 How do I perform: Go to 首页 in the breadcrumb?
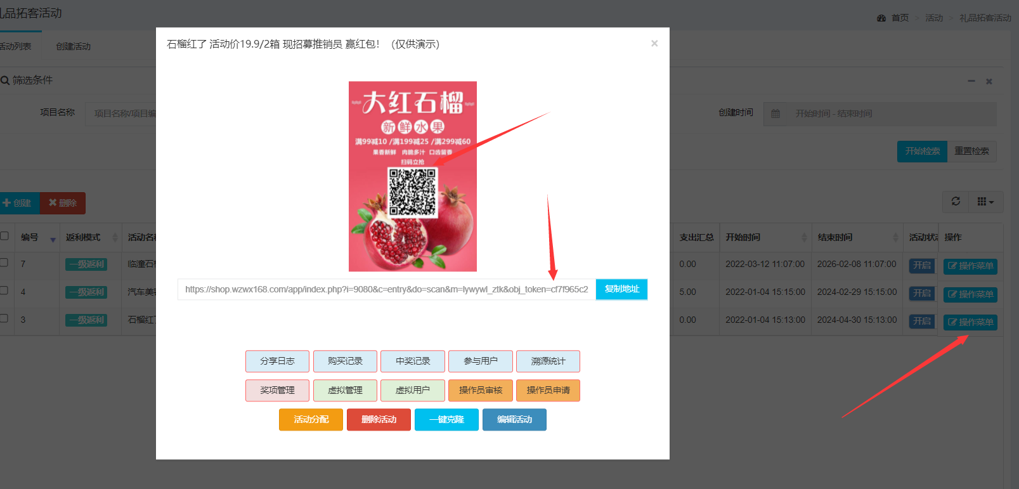[x=900, y=18]
